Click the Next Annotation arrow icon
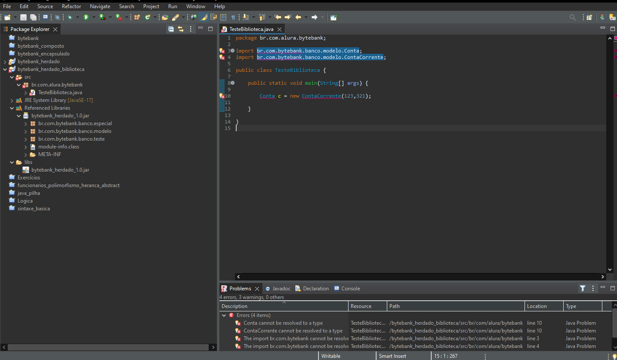Screen dimensions: 617x360 [245, 17]
